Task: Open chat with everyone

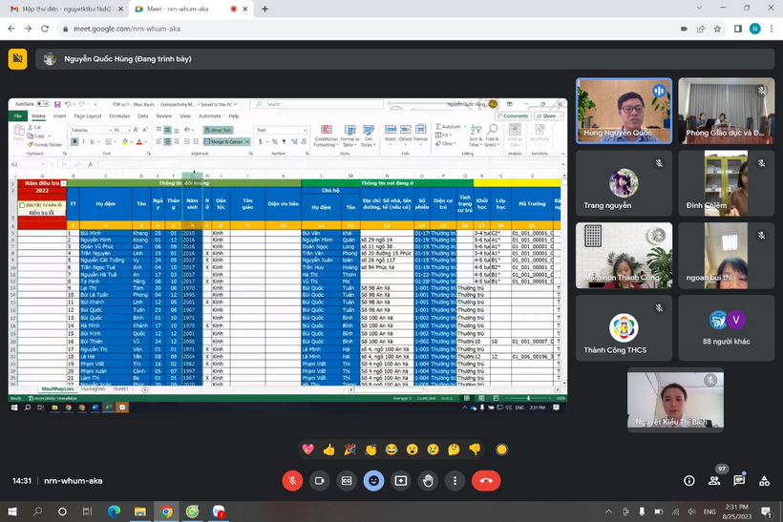Action: point(739,481)
